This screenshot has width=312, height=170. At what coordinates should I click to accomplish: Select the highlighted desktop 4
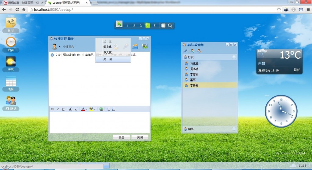[147, 26]
